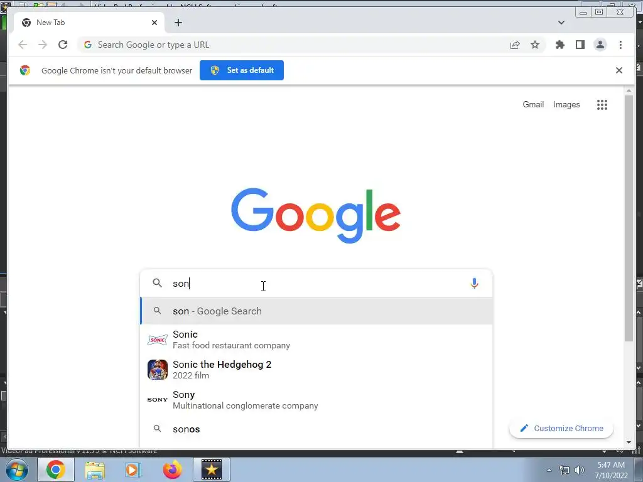Close the New Tab tab
The height and width of the screenshot is (482, 643).
coord(154,23)
